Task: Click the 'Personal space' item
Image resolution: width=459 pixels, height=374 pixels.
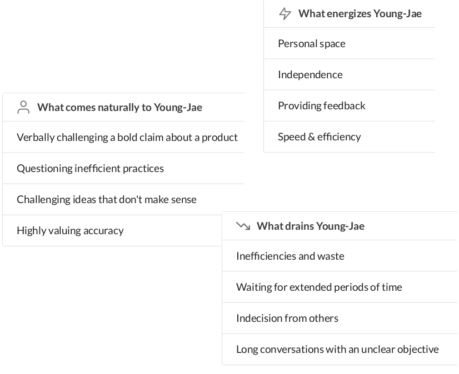Action: click(x=349, y=44)
